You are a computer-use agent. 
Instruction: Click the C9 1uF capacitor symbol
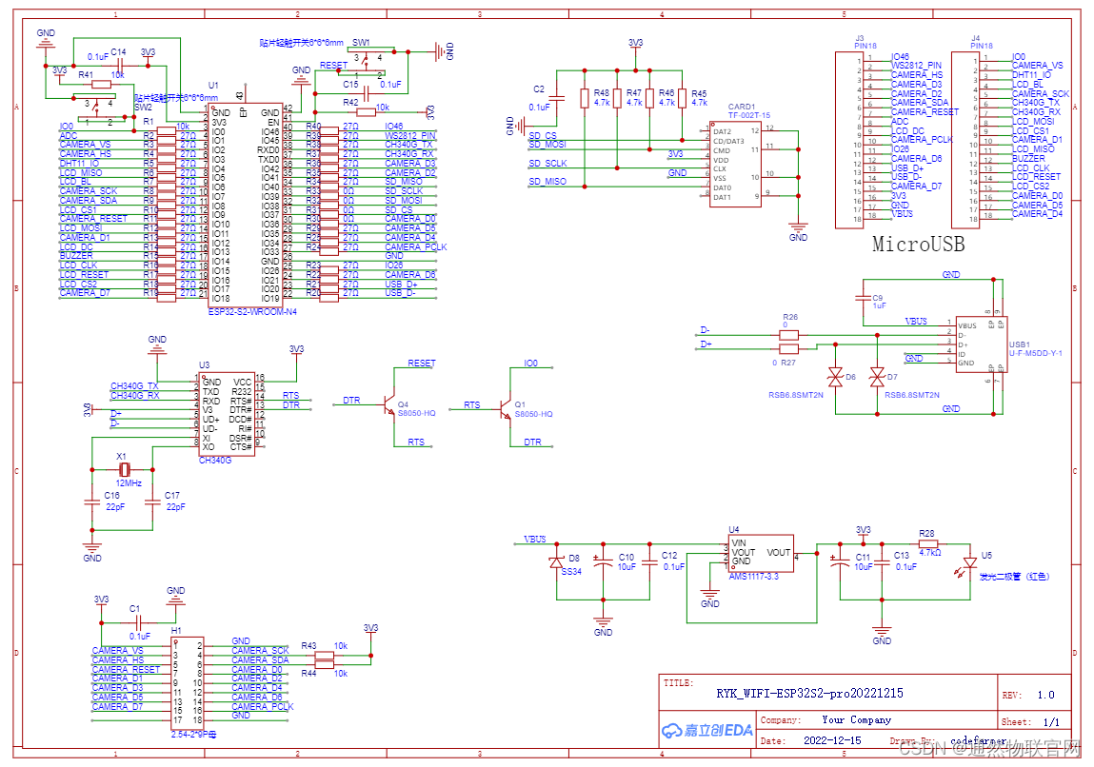[x=863, y=299]
